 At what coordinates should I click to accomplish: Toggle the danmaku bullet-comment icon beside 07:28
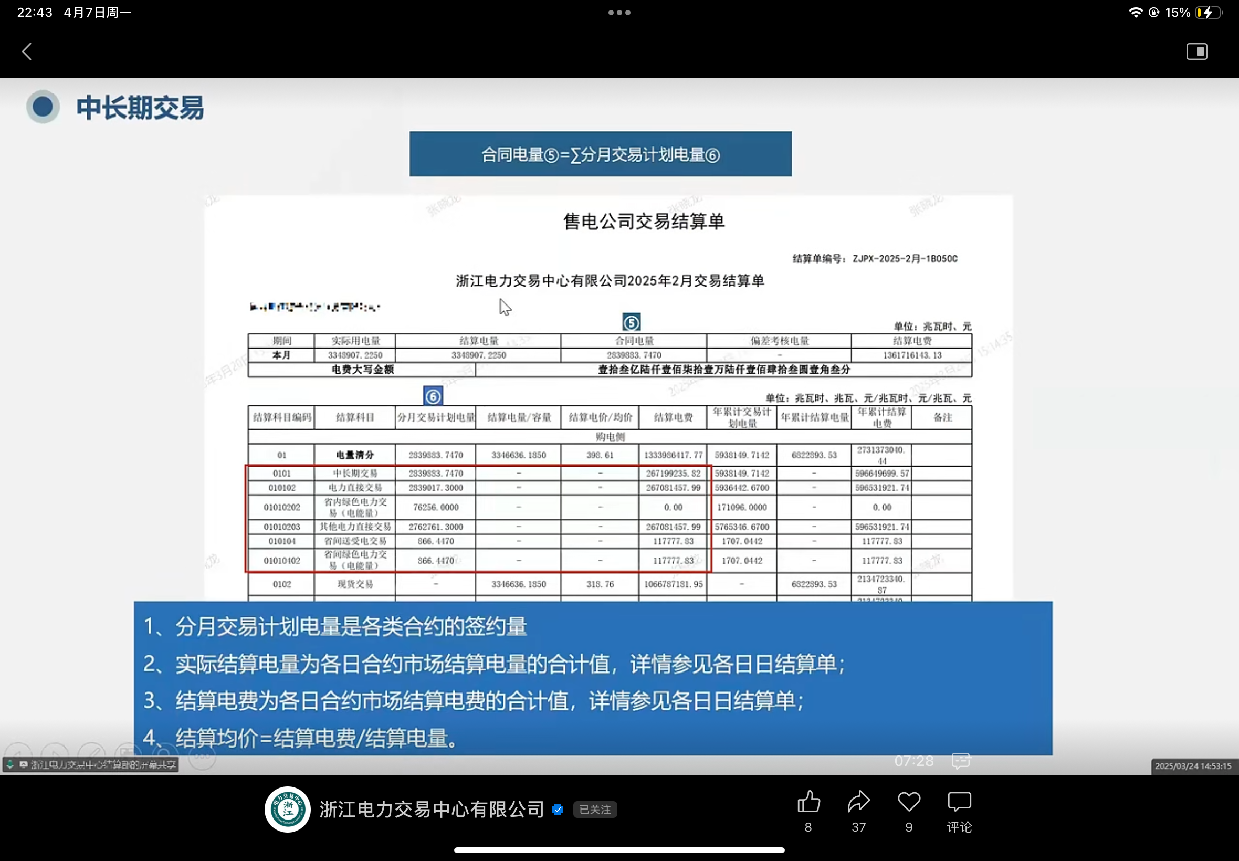pyautogui.click(x=961, y=761)
